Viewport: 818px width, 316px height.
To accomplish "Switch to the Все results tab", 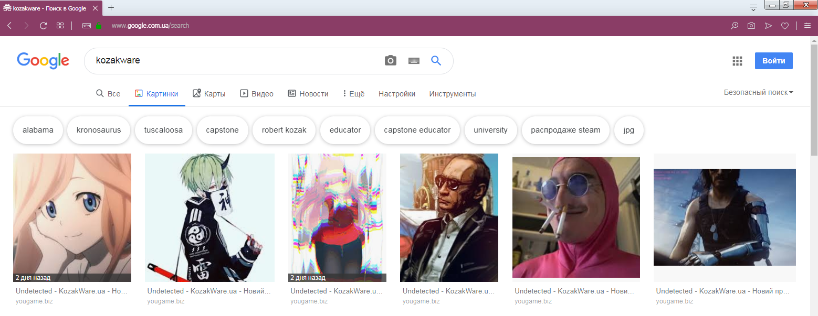I will point(108,94).
